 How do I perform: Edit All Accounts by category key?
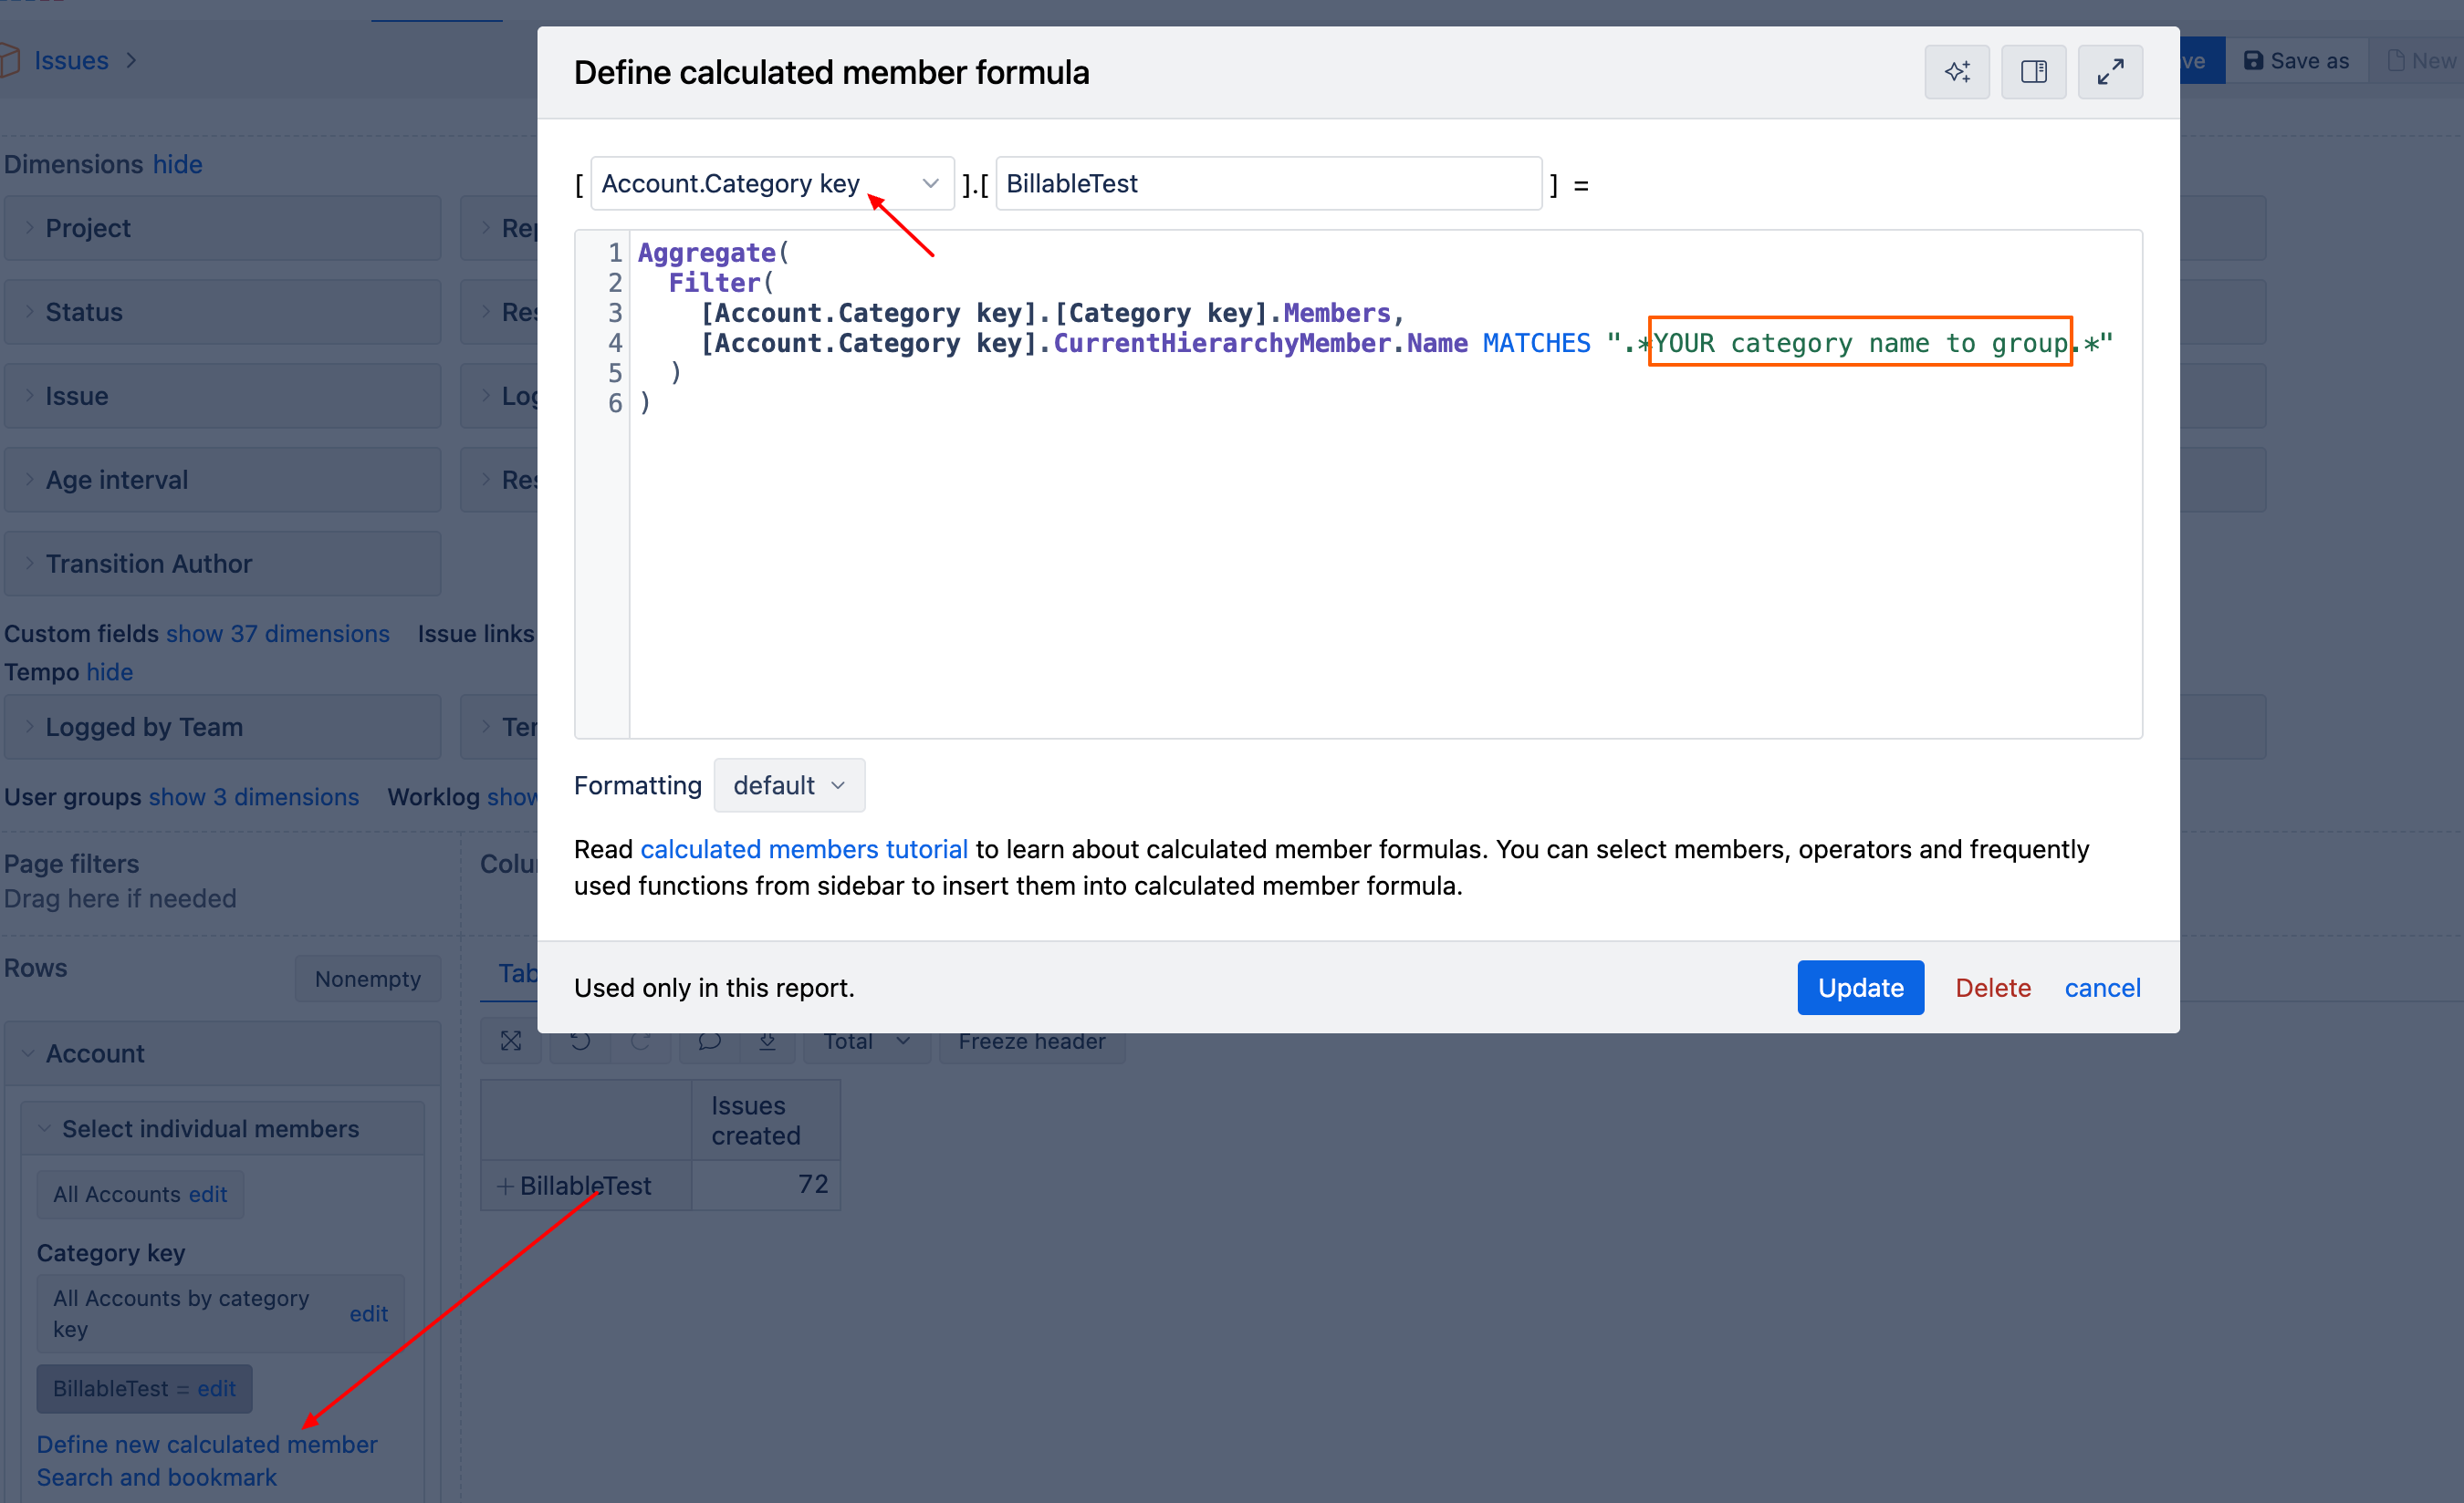click(x=368, y=1313)
